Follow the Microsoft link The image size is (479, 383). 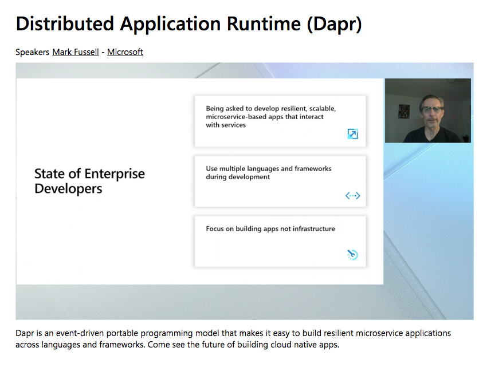pyautogui.click(x=125, y=52)
